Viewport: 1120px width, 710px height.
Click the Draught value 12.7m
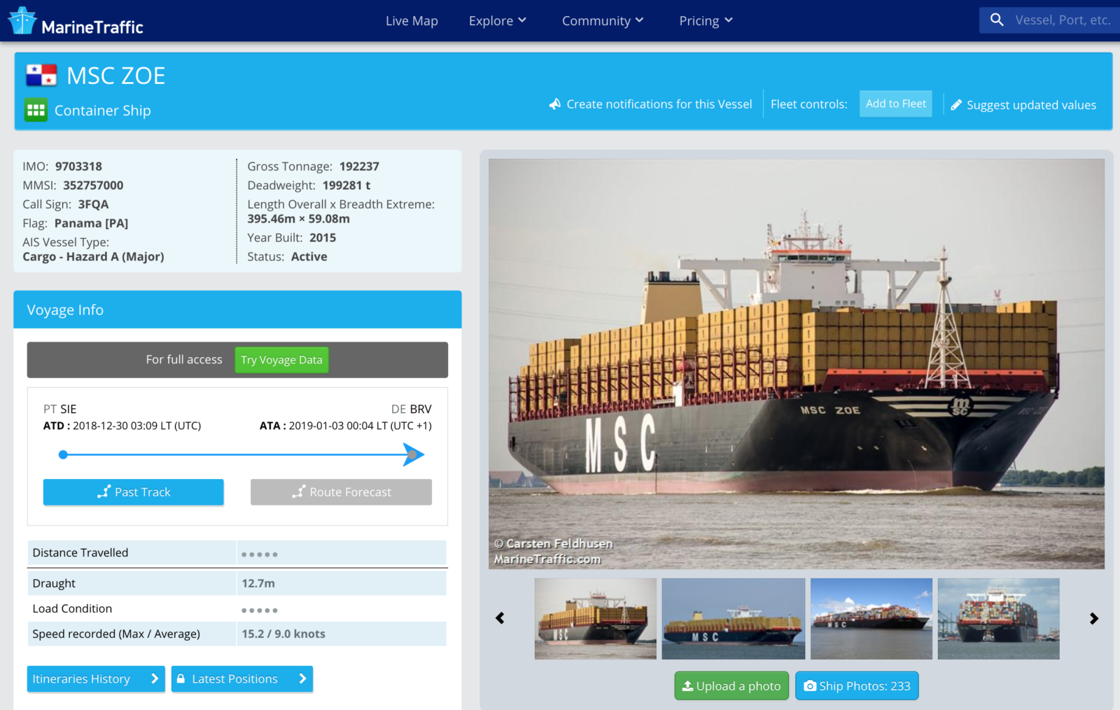tap(258, 583)
